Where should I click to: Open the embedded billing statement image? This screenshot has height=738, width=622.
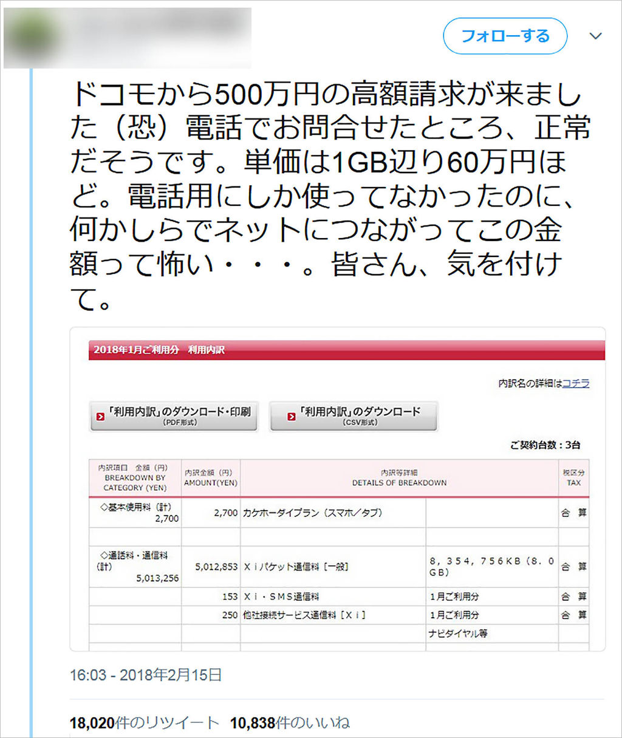pyautogui.click(x=338, y=489)
